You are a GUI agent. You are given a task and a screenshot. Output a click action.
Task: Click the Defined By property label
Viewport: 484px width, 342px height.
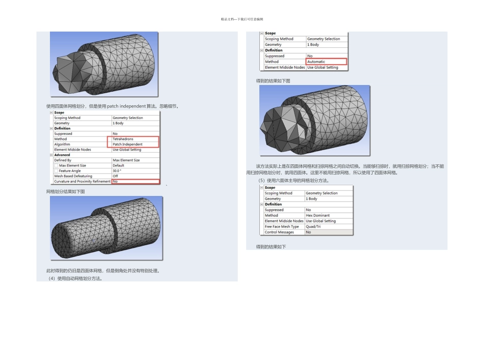pos(63,160)
